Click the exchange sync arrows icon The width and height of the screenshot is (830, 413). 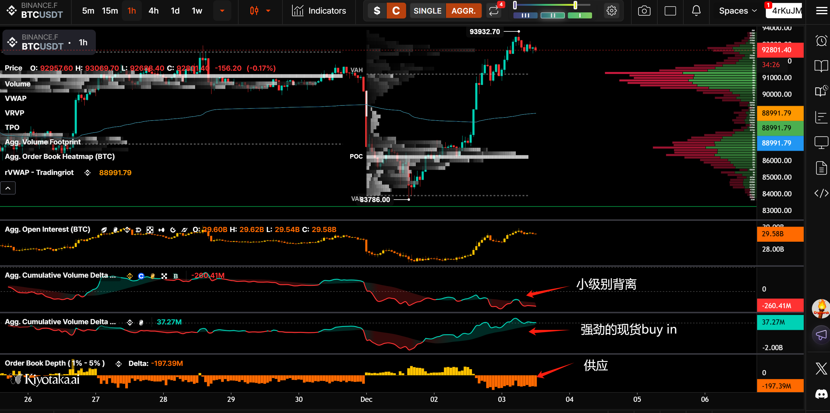494,11
